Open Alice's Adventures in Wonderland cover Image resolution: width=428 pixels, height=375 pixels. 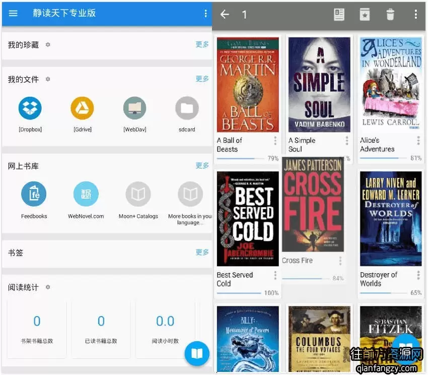click(391, 85)
